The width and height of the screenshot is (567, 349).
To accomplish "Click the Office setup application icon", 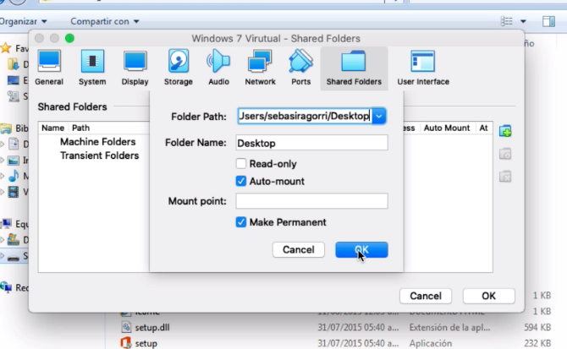I will click(x=125, y=342).
